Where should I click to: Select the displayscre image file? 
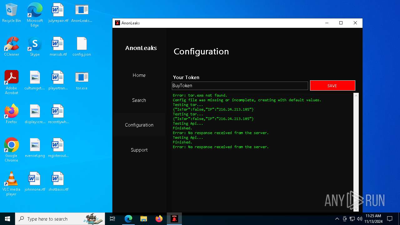(35, 114)
